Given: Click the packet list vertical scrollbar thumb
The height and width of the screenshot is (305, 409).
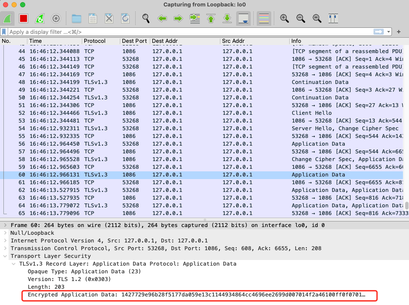Looking at the screenshot, I should point(407,205).
